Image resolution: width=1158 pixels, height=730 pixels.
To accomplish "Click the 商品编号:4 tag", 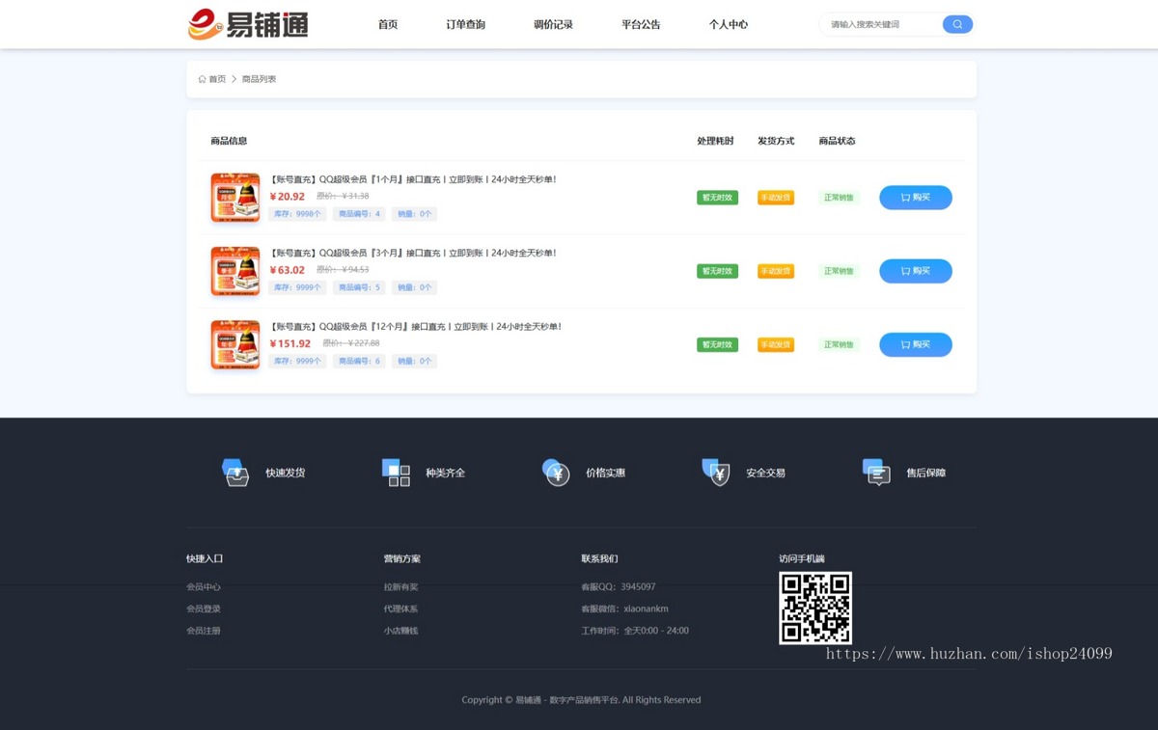I will point(359,214).
